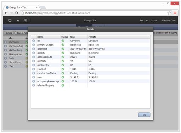Click info icon beside Headquarters in background list

(x=5, y=54)
